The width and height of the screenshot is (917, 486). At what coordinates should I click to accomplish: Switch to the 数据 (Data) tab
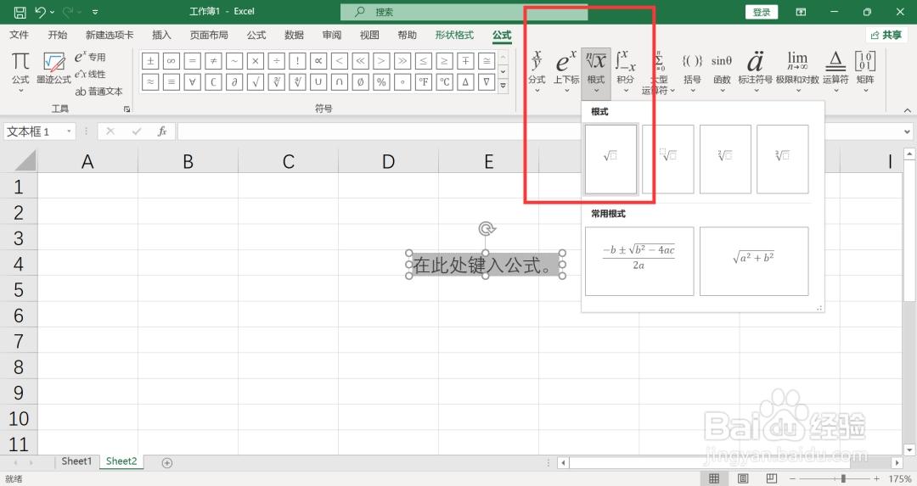coord(294,35)
